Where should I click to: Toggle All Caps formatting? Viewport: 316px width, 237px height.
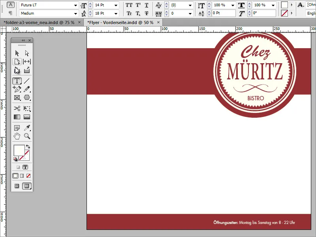128,5
